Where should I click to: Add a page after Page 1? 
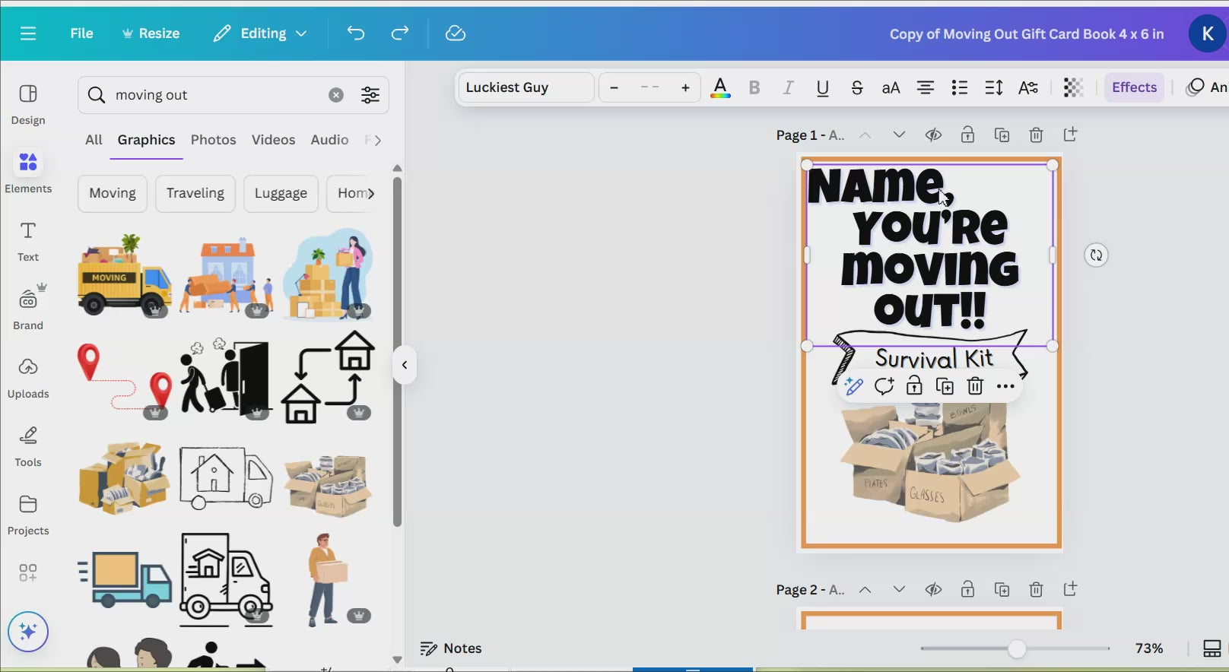[x=1070, y=135]
